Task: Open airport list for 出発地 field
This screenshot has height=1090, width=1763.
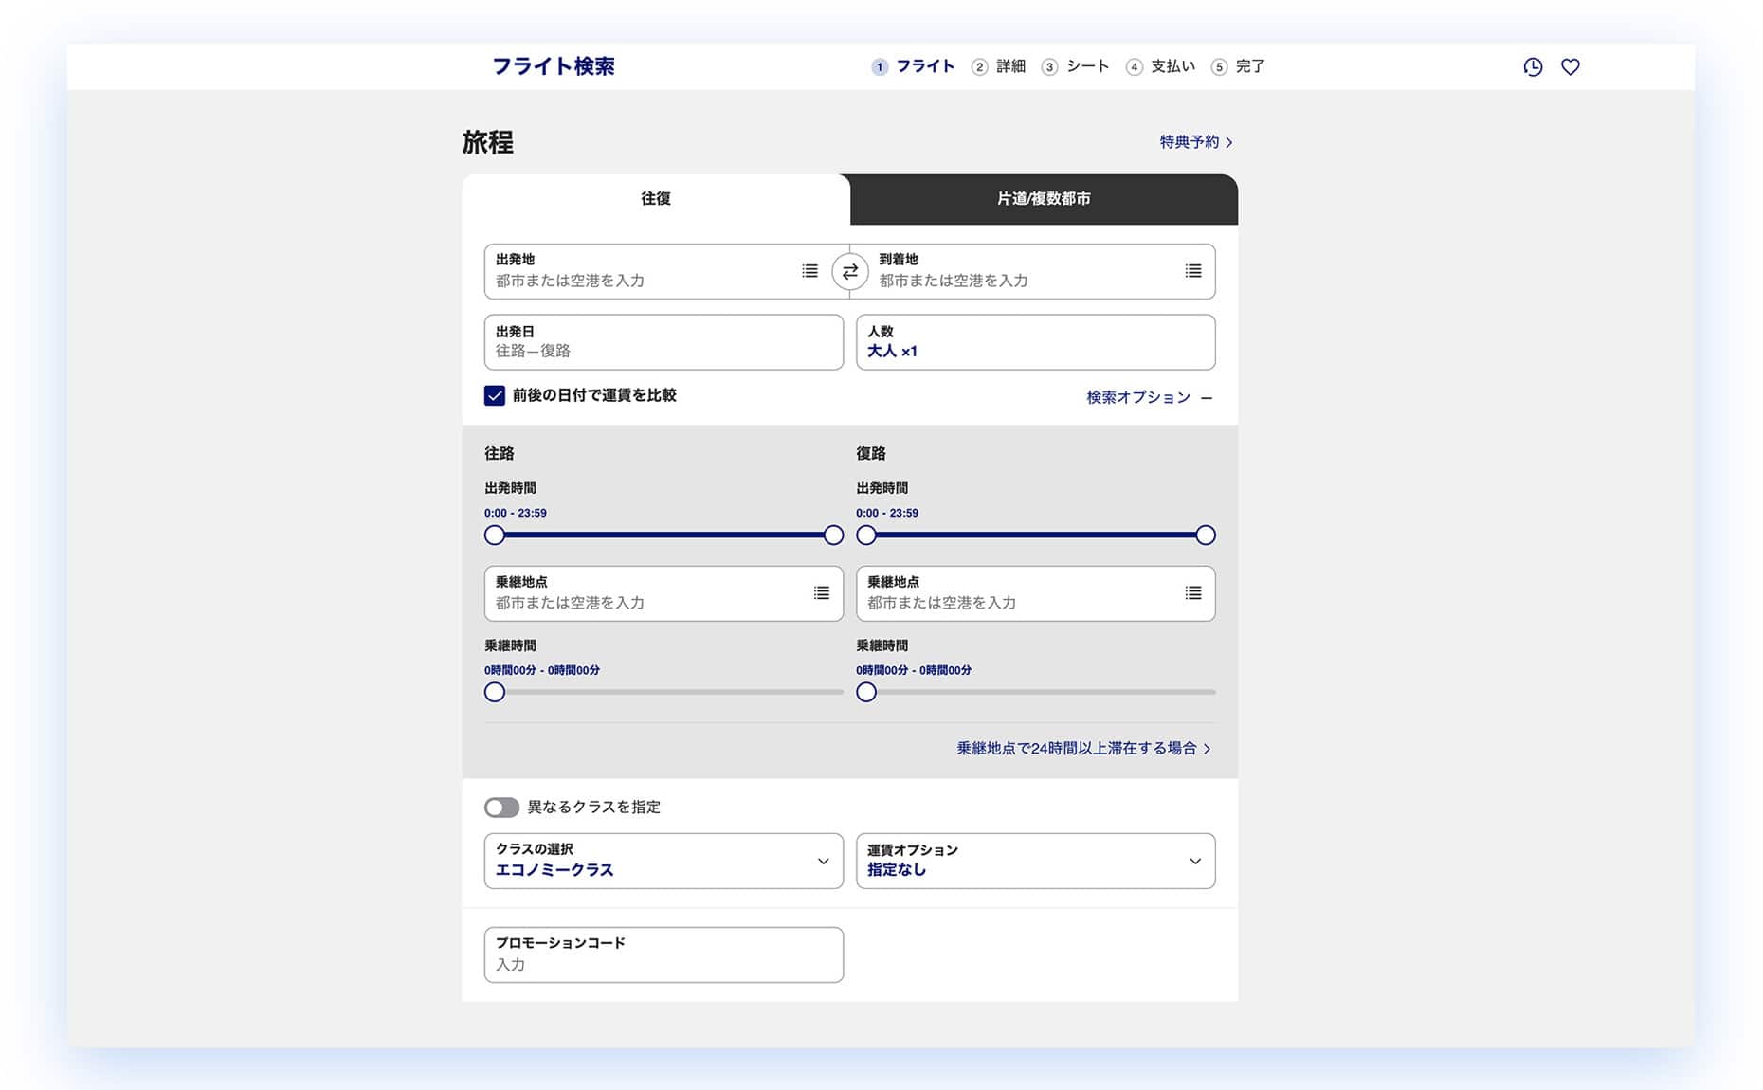Action: pyautogui.click(x=809, y=271)
